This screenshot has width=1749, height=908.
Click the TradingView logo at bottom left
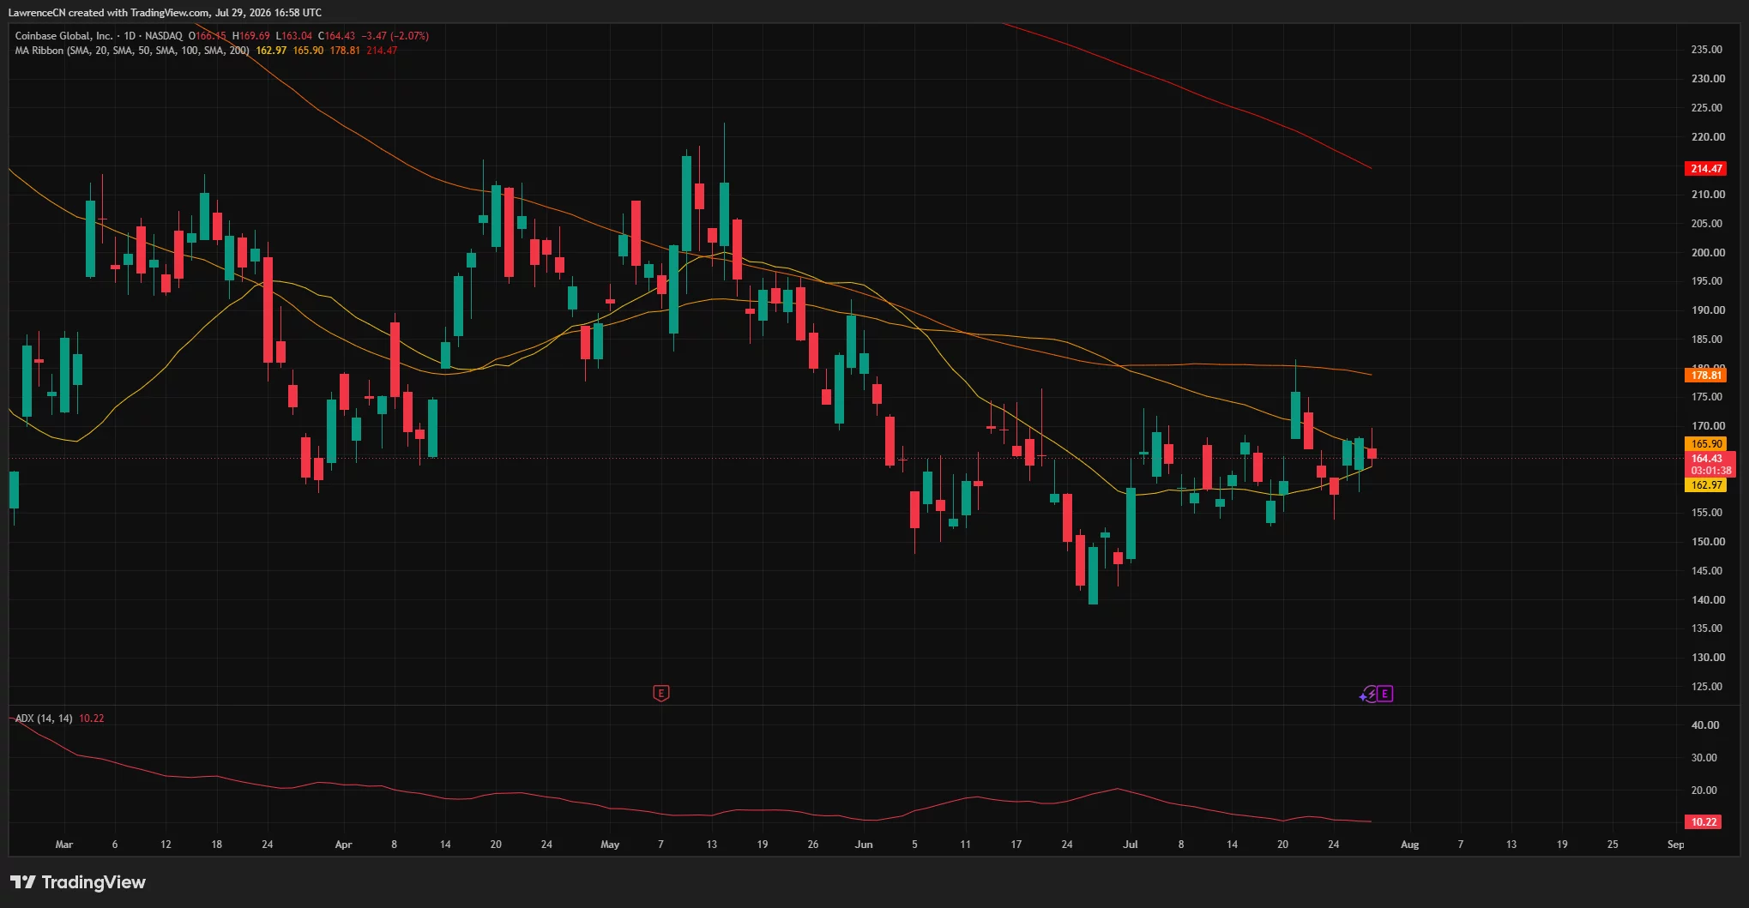pyautogui.click(x=78, y=882)
